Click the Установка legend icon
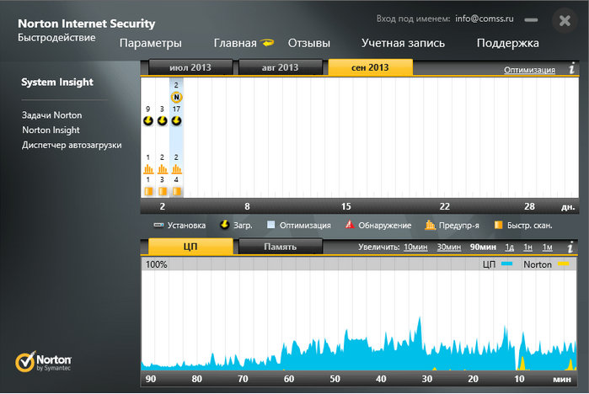Viewport: 589px width, 394px height. pyautogui.click(x=158, y=225)
